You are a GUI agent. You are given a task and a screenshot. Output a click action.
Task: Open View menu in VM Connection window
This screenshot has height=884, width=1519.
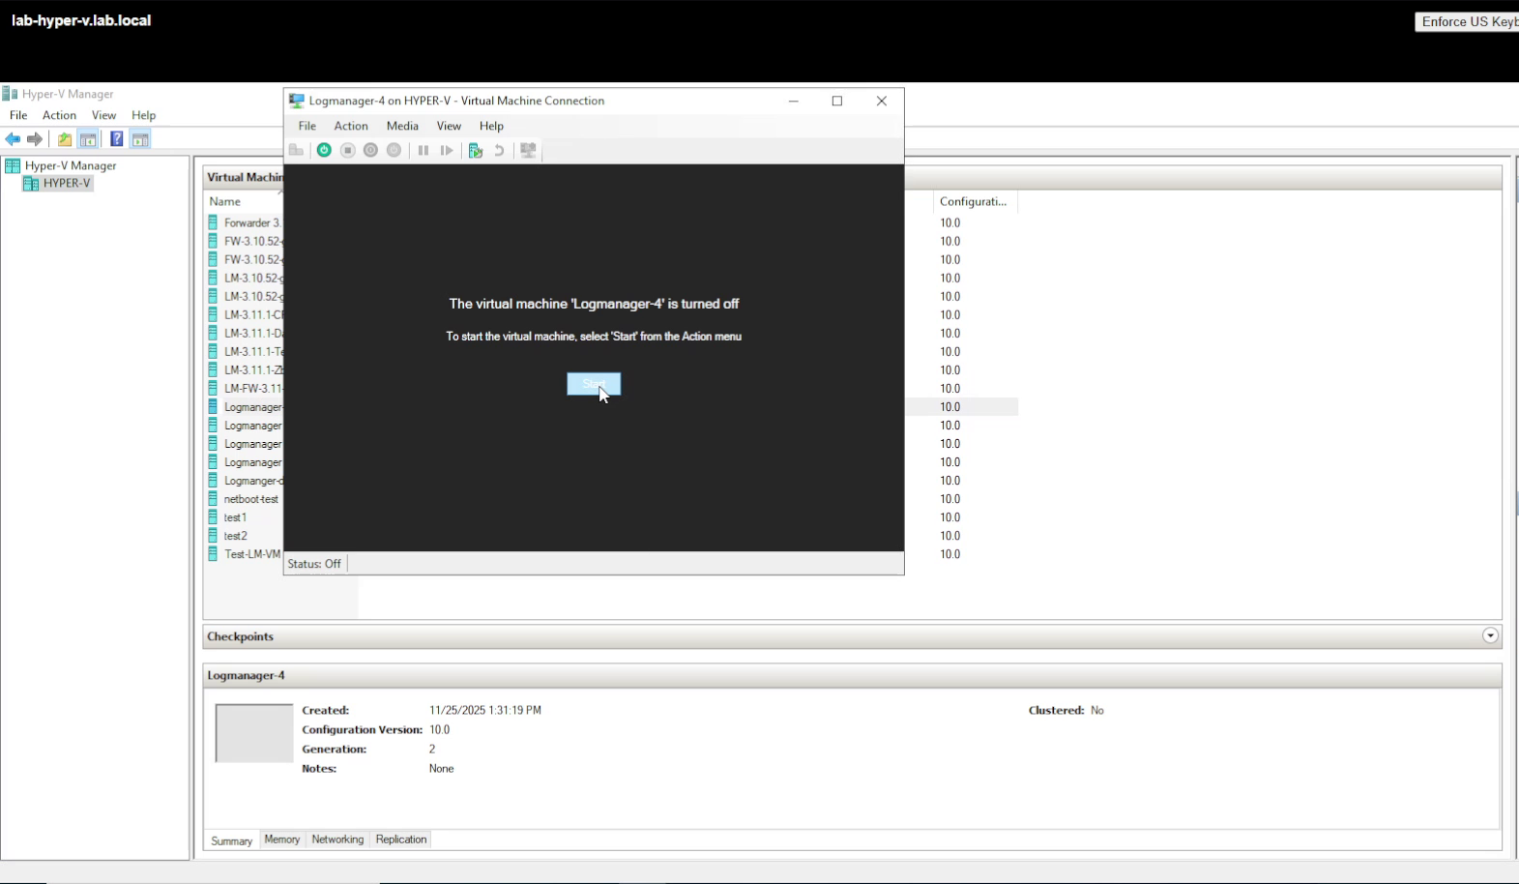[x=449, y=126]
